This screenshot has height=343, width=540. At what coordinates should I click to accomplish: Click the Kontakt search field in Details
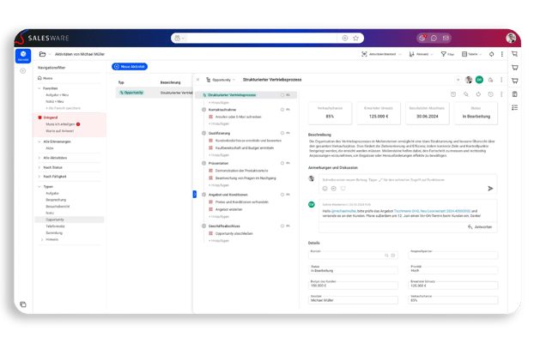click(x=353, y=256)
